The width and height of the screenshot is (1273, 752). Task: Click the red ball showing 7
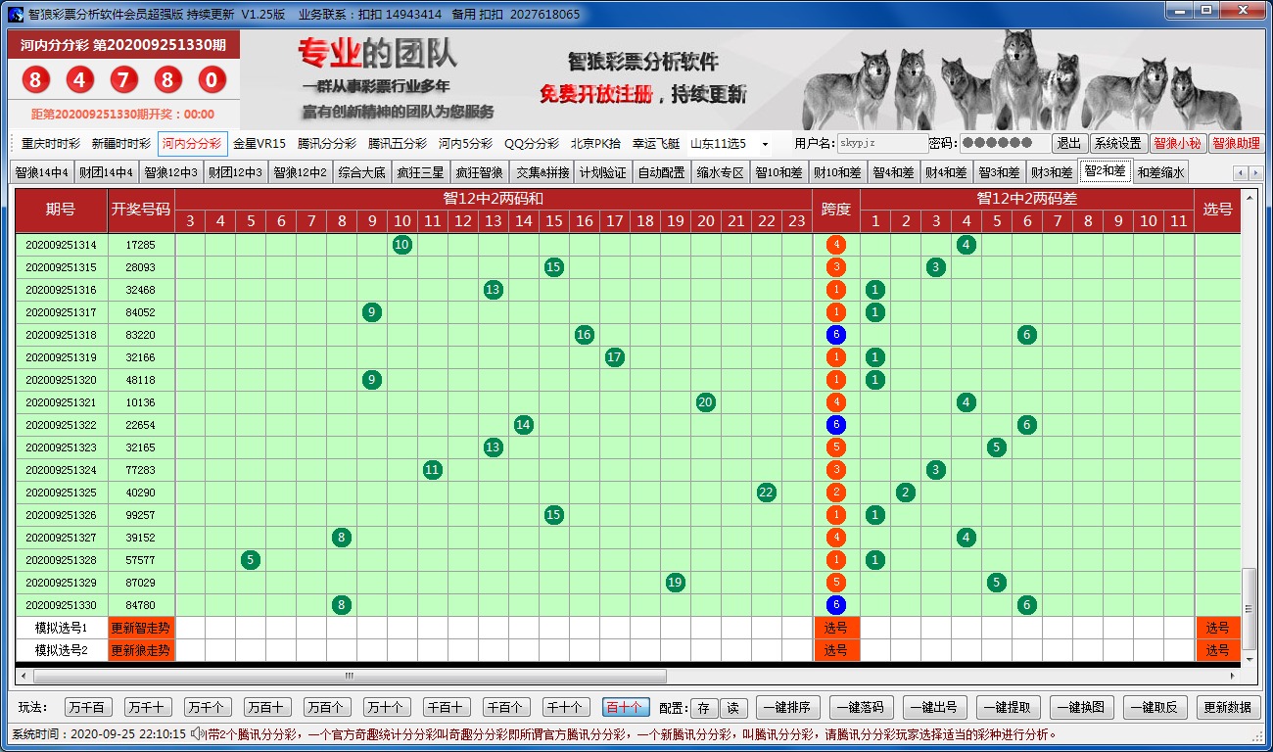click(x=123, y=80)
